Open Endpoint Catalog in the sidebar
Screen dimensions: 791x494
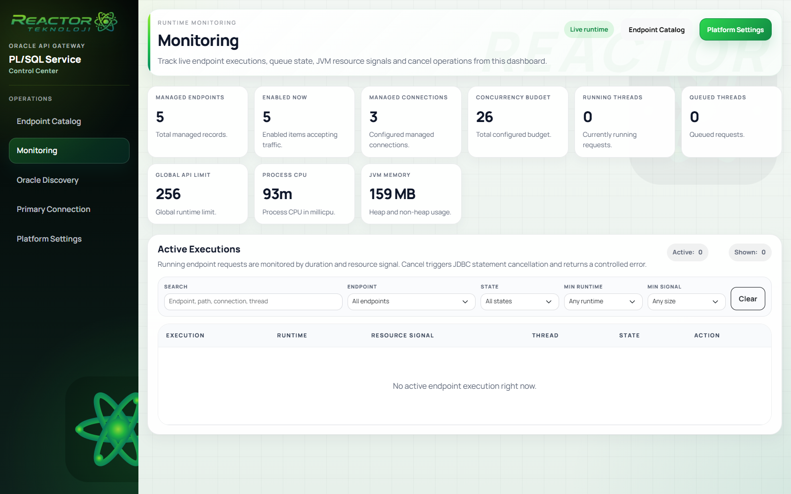pos(69,121)
